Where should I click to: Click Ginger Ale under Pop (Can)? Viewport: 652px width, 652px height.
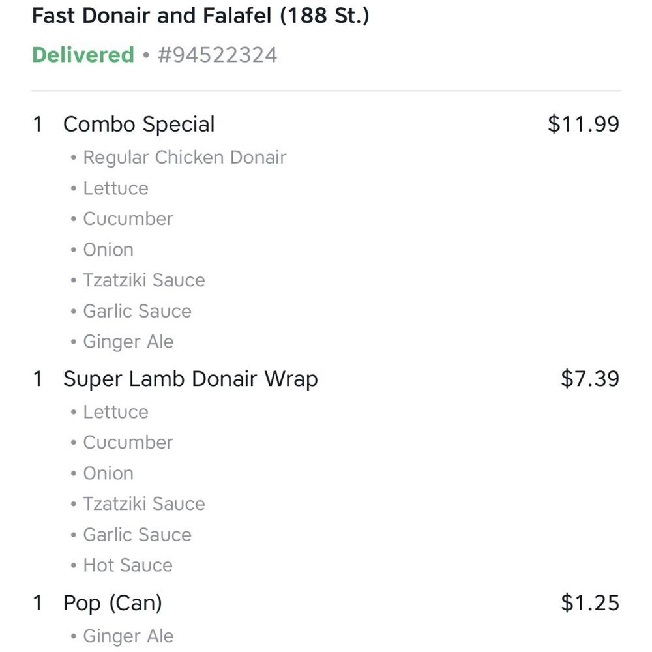tap(128, 636)
